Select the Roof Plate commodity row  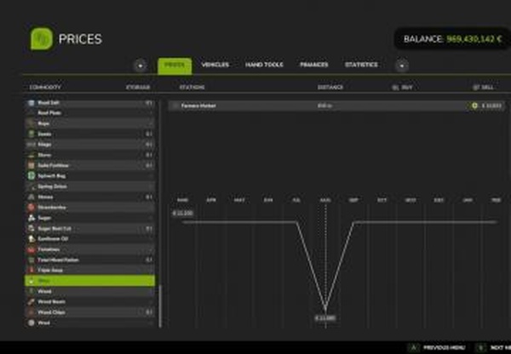[x=90, y=113]
